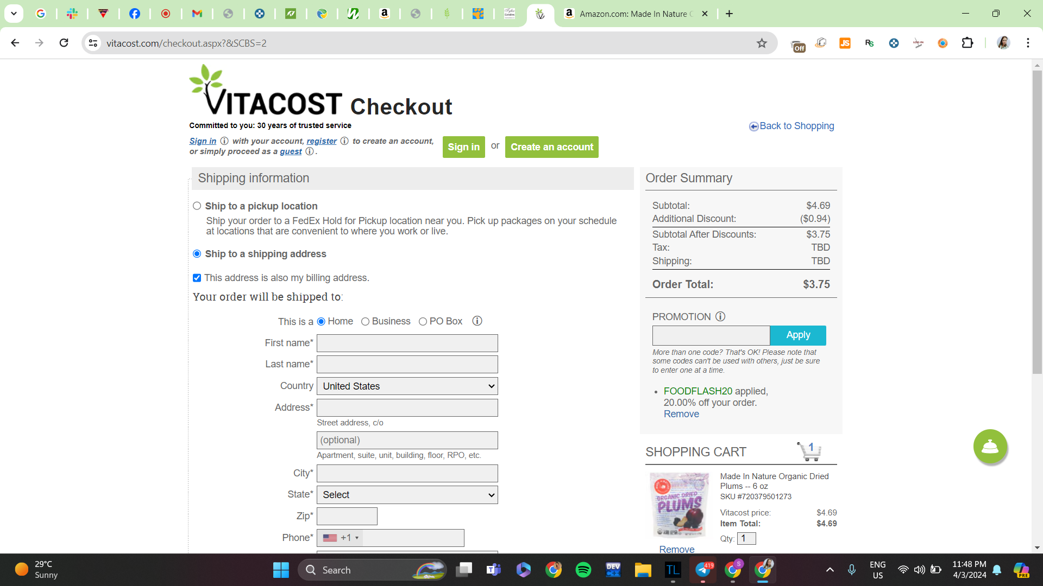View site information icon in address bar
The width and height of the screenshot is (1043, 586).
click(93, 43)
